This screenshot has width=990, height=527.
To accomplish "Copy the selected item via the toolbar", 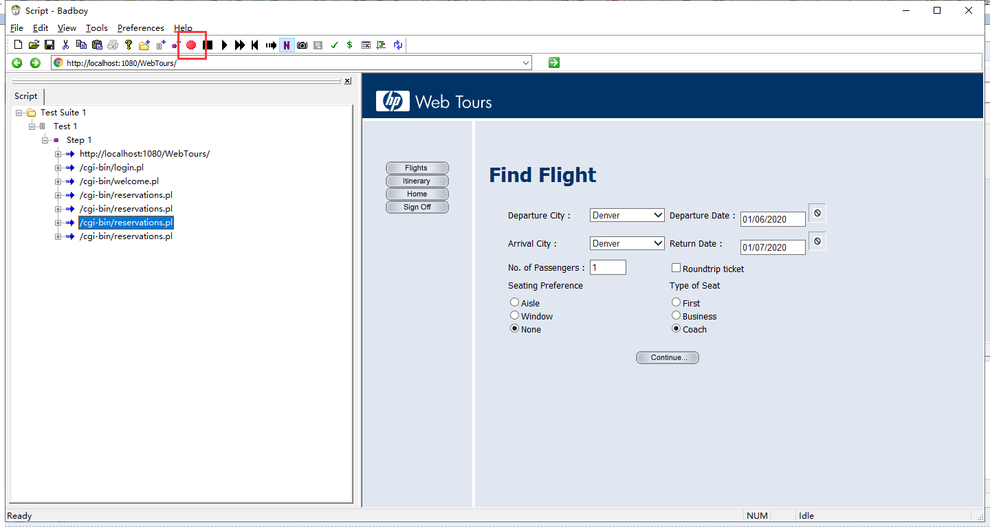I will (x=81, y=45).
